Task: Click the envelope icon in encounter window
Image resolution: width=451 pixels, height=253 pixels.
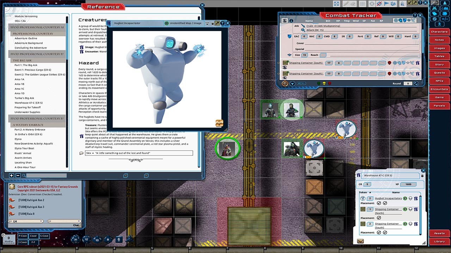Action: (360, 241)
